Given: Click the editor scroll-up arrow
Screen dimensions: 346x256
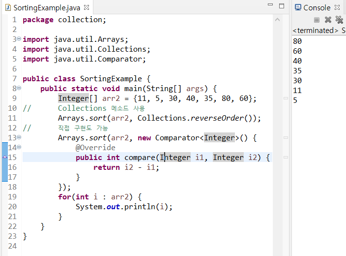Looking at the screenshot, I should [277, 20].
